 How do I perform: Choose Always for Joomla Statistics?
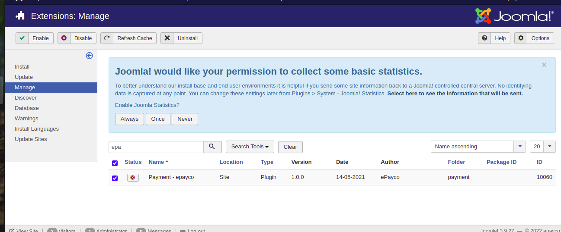coord(130,119)
